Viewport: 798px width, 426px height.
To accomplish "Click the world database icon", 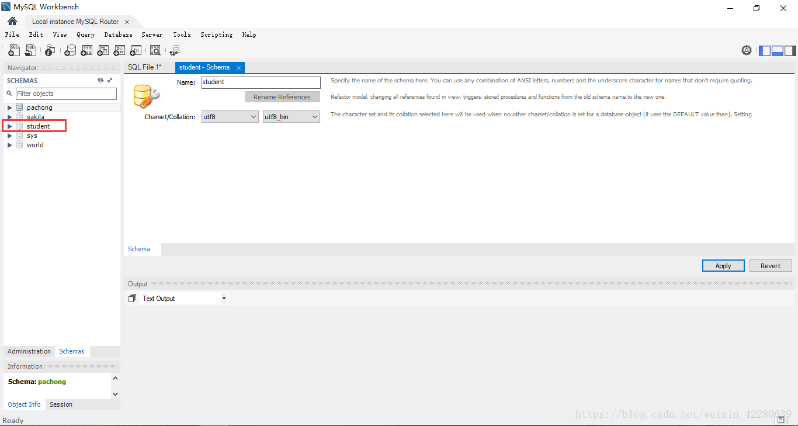I will [x=19, y=145].
